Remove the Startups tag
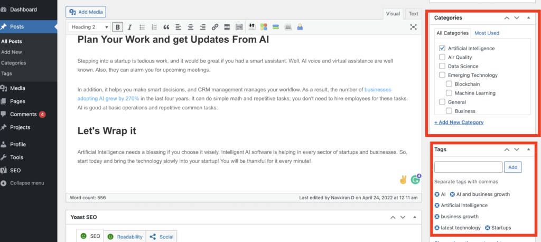The height and width of the screenshot is (242, 541). [x=488, y=228]
